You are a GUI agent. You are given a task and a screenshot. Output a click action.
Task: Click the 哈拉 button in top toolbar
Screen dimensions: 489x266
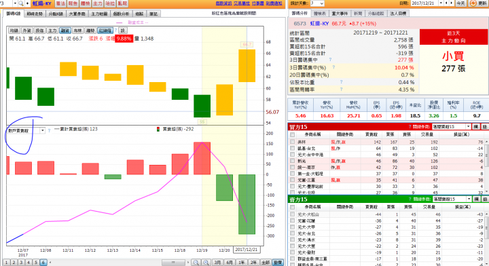coord(110,3)
